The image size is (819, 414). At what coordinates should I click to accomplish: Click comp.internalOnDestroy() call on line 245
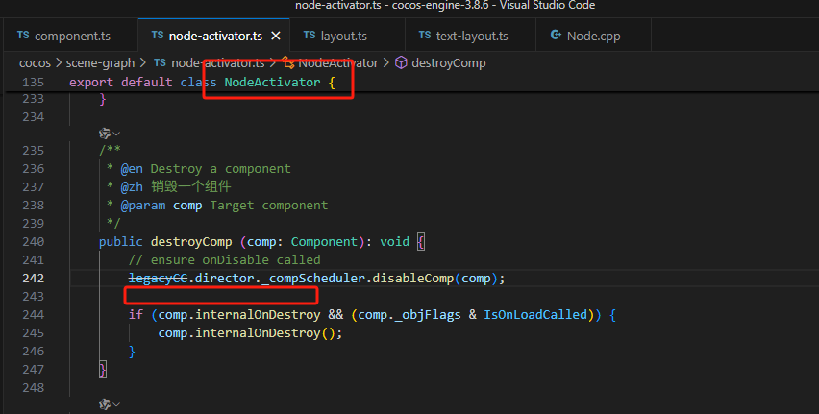pos(250,333)
